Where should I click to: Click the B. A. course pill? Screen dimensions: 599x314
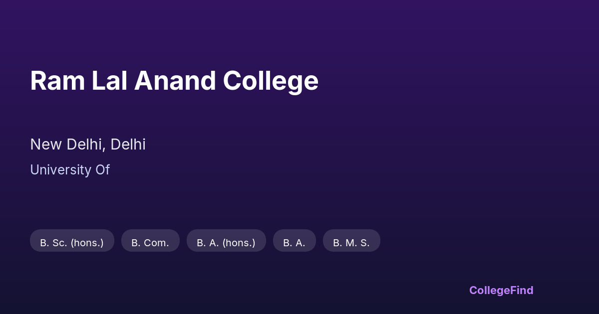(x=294, y=242)
